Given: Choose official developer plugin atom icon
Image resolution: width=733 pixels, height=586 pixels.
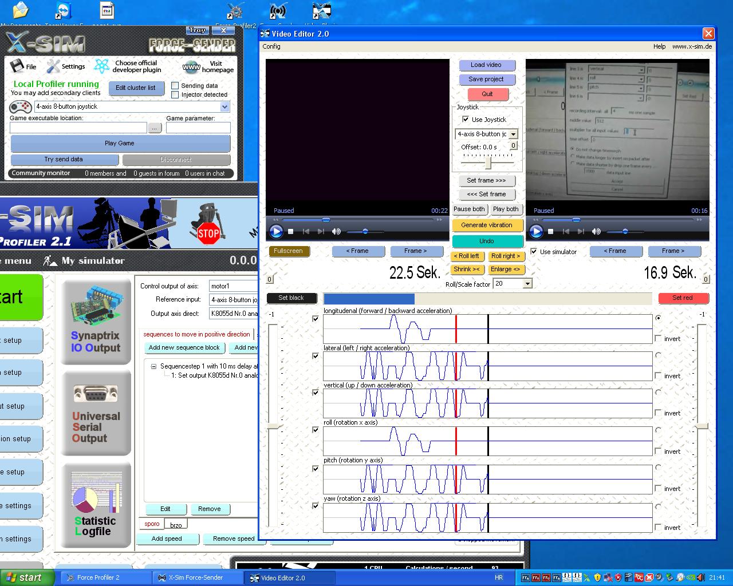Looking at the screenshot, I should tap(101, 66).
